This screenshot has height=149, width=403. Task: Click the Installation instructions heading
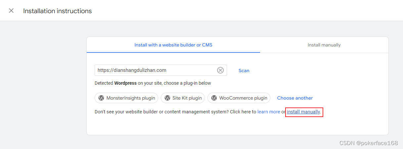click(x=57, y=11)
